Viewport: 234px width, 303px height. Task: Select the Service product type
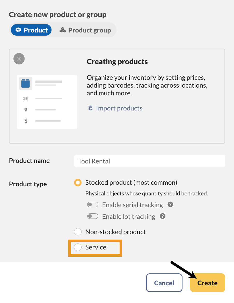(x=78, y=247)
